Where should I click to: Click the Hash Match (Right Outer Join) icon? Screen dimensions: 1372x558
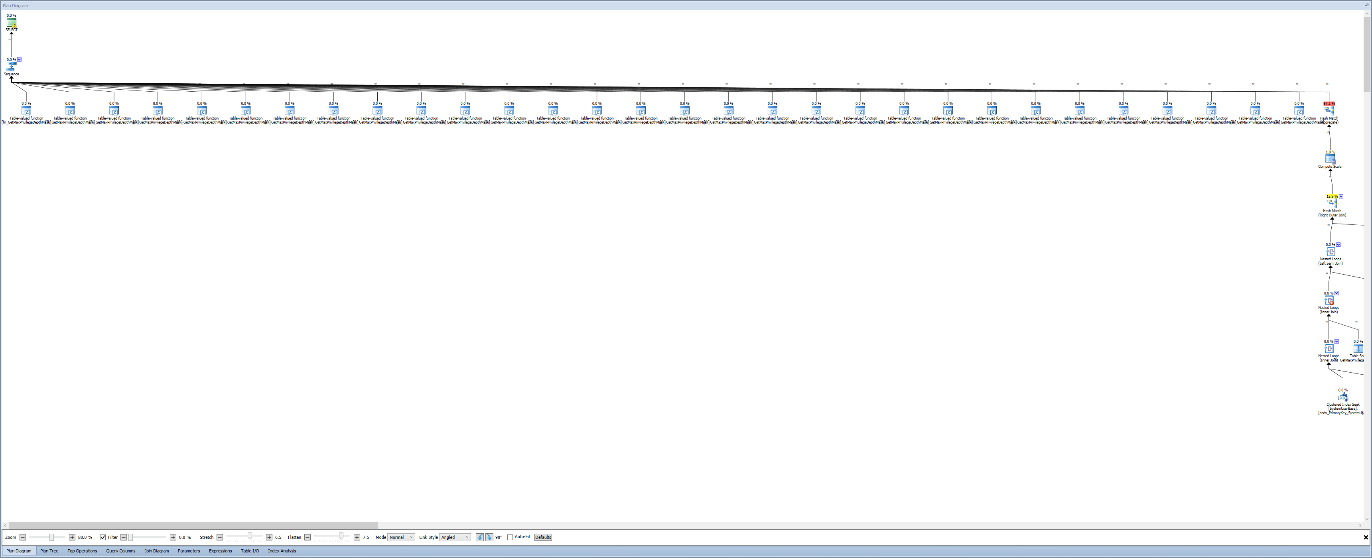(1332, 203)
